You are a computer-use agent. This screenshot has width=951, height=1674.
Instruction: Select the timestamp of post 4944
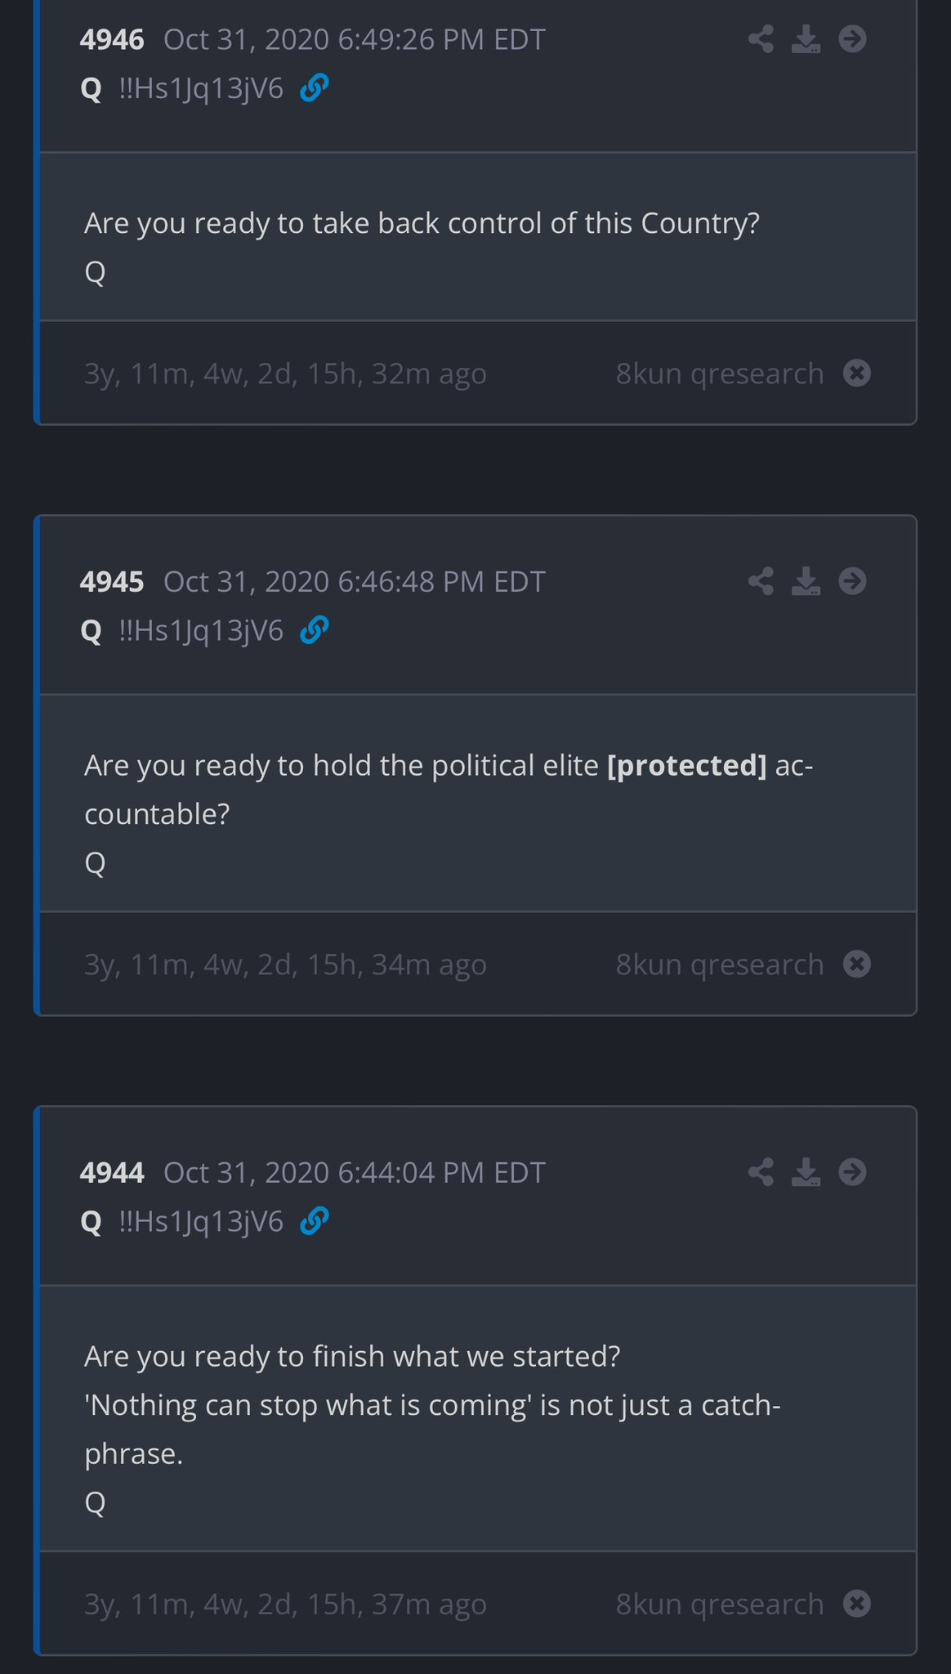pos(355,1173)
